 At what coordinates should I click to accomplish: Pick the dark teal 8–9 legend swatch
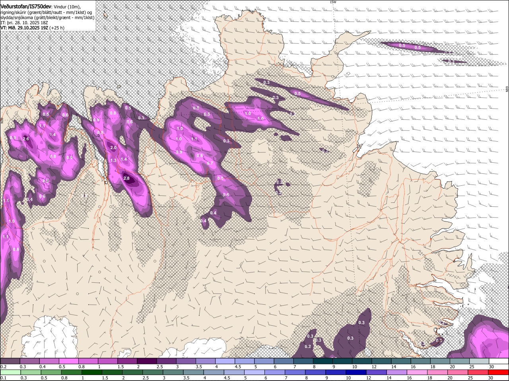[x=322, y=361]
